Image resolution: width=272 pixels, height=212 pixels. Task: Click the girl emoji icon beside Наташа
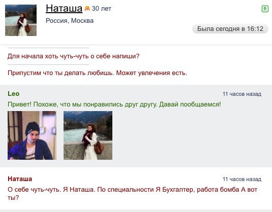point(87,8)
